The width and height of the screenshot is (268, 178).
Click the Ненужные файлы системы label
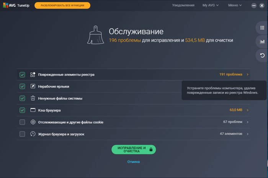(x=60, y=99)
